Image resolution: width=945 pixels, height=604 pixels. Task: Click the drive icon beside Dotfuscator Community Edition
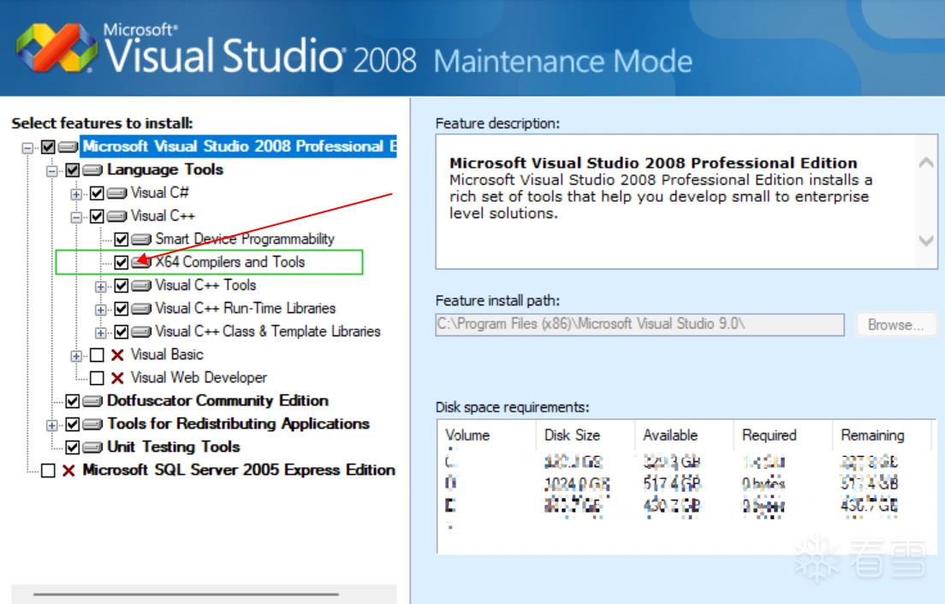pos(92,401)
